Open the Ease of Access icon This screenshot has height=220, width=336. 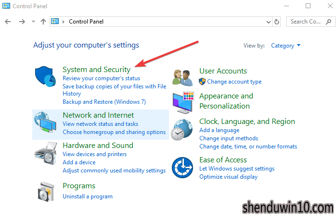click(x=182, y=168)
